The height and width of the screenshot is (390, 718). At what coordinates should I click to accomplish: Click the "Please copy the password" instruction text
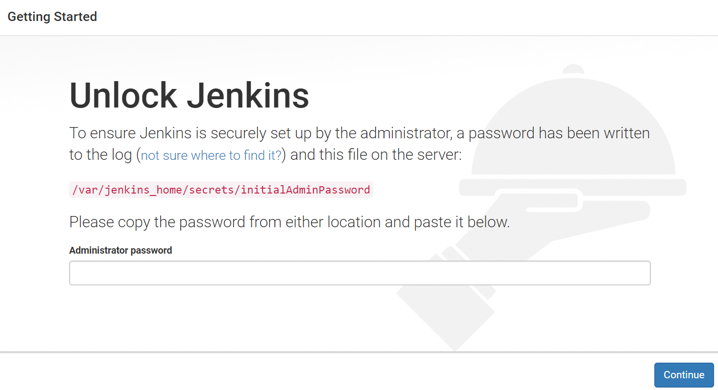(289, 222)
